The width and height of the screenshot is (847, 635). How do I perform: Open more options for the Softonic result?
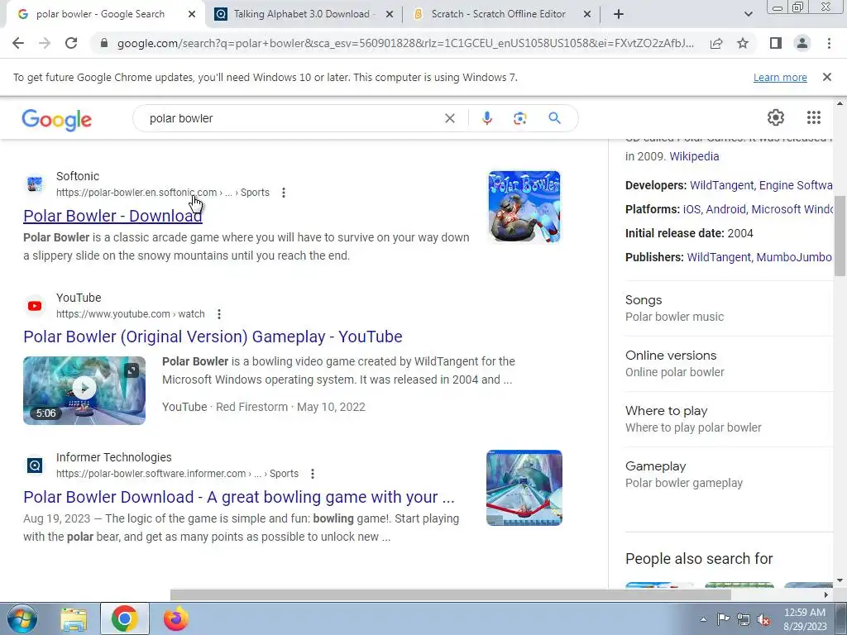click(x=284, y=193)
